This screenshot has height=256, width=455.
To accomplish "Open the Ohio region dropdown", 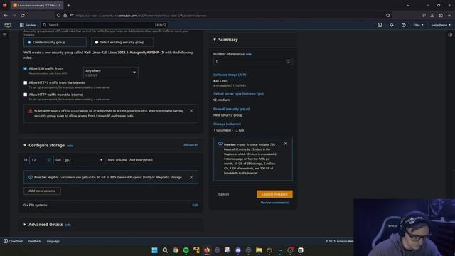I will 418,25.
